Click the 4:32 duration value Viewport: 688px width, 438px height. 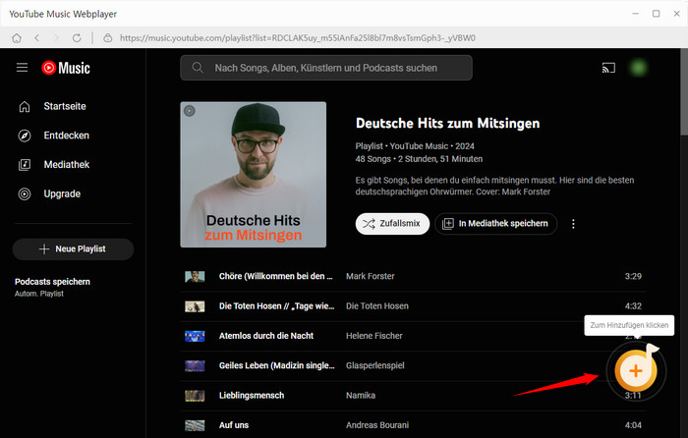point(633,306)
